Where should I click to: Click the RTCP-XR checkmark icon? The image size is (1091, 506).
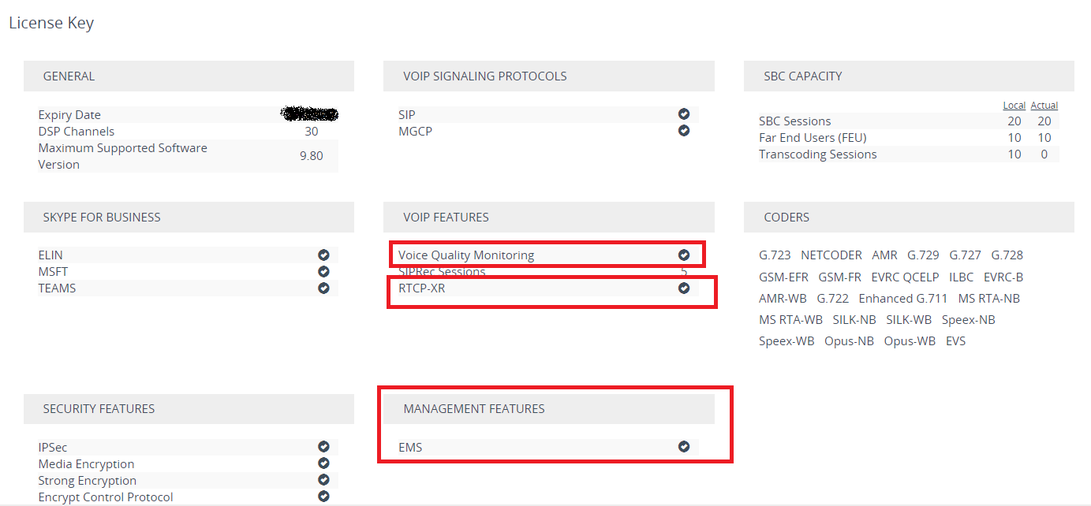point(684,288)
